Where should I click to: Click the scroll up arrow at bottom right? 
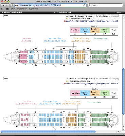[124, 127]
